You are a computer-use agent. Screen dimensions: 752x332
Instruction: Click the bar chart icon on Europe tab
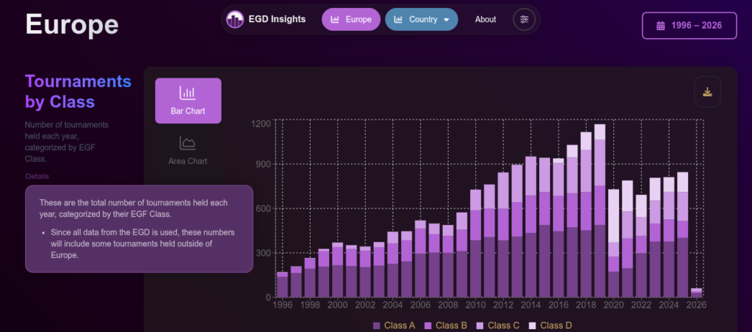(x=336, y=19)
